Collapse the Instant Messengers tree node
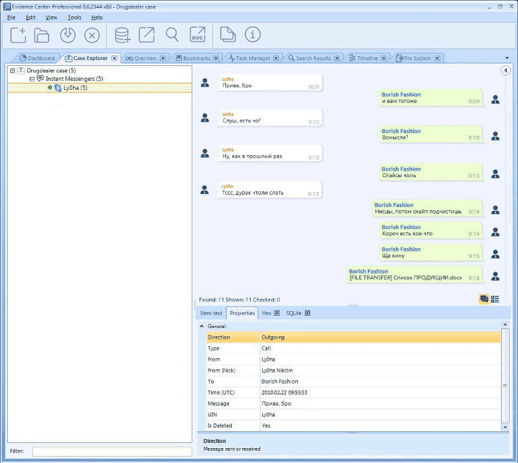This screenshot has height=463, width=518. tap(32, 79)
